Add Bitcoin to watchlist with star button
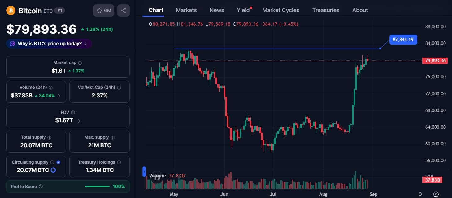This screenshot has height=198, width=452. (104, 11)
